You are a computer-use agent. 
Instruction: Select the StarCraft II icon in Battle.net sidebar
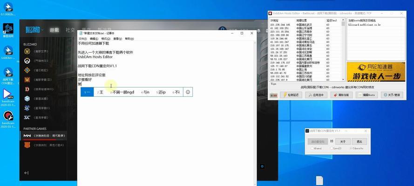point(27,108)
